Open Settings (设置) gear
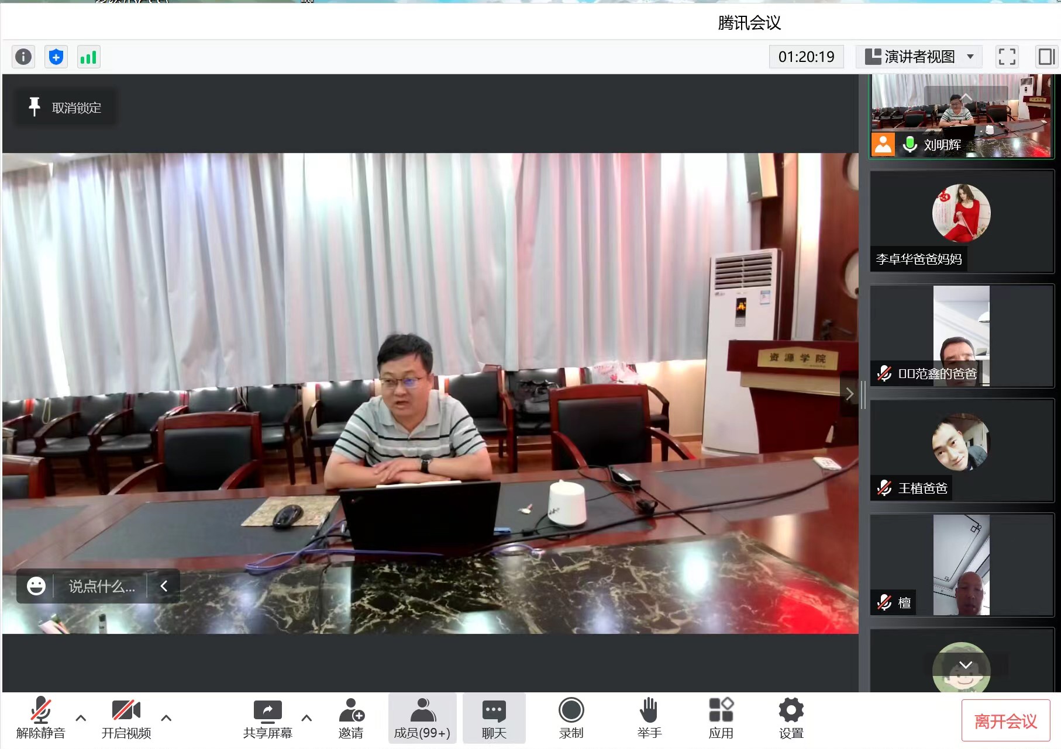The width and height of the screenshot is (1061, 749). coord(791,718)
